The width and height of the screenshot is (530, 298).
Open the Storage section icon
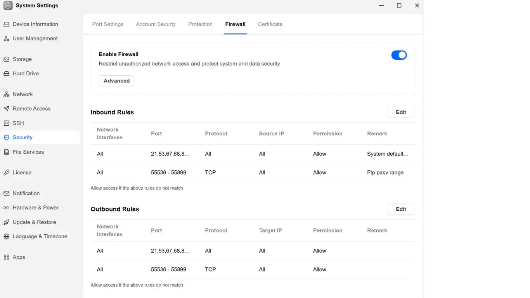6,59
